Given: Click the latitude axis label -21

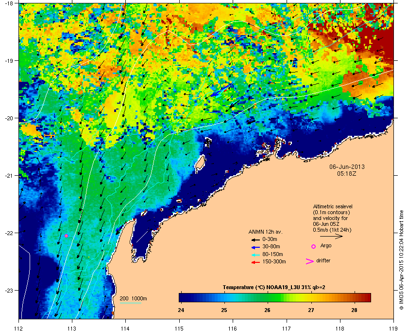Looking at the screenshot, I should (8, 175).
